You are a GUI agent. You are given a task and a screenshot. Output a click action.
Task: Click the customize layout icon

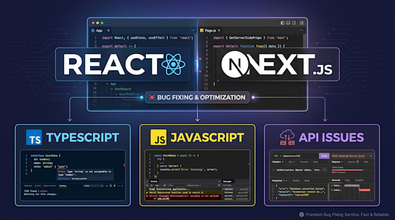pyautogui.click(x=301, y=23)
